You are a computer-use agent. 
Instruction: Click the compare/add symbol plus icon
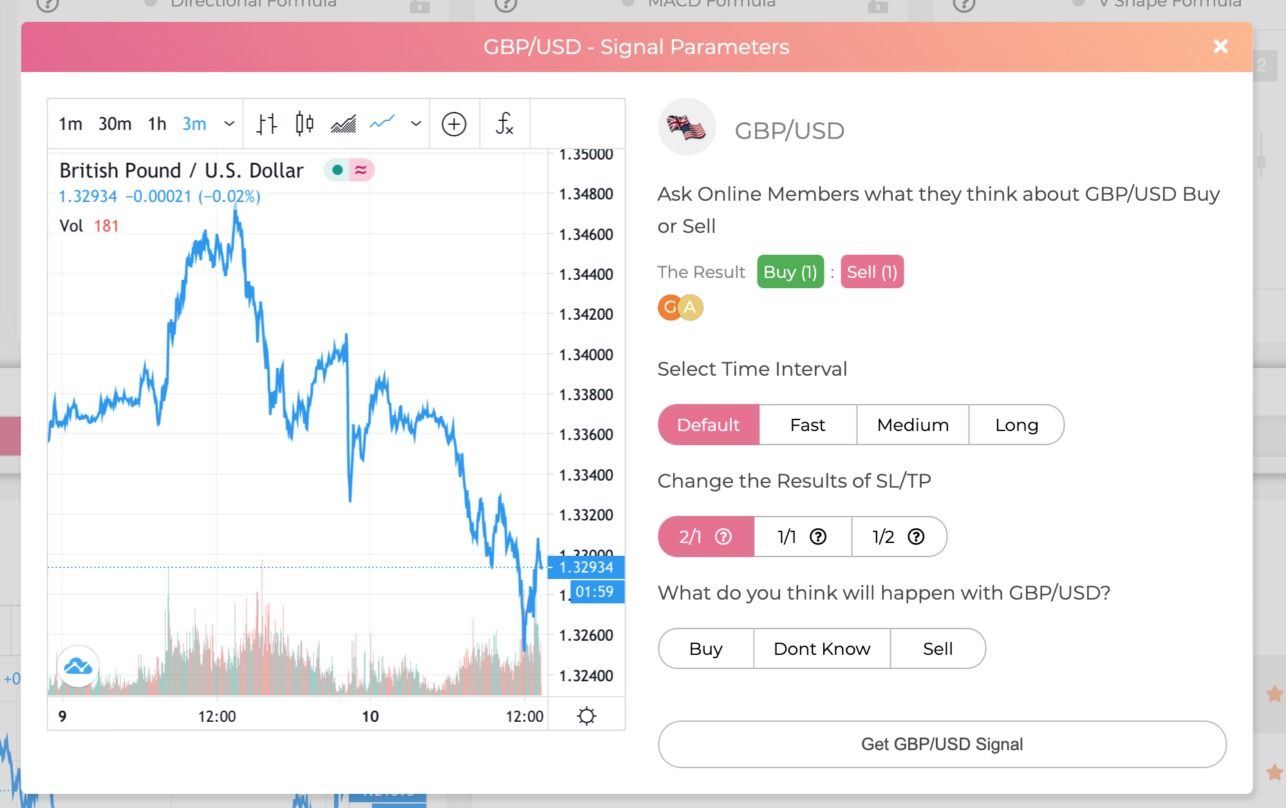pyautogui.click(x=454, y=124)
